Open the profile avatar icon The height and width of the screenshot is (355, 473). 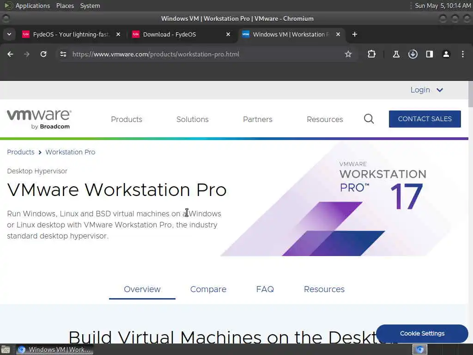[446, 54]
